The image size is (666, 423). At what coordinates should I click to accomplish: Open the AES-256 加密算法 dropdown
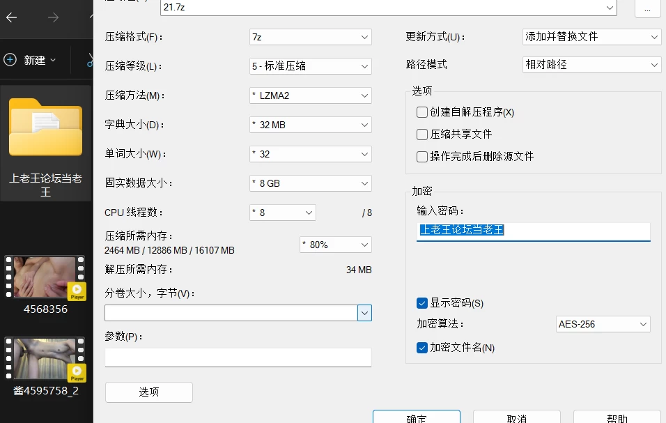(603, 325)
